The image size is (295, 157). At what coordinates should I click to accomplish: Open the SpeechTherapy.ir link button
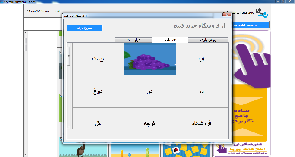click(x=251, y=25)
